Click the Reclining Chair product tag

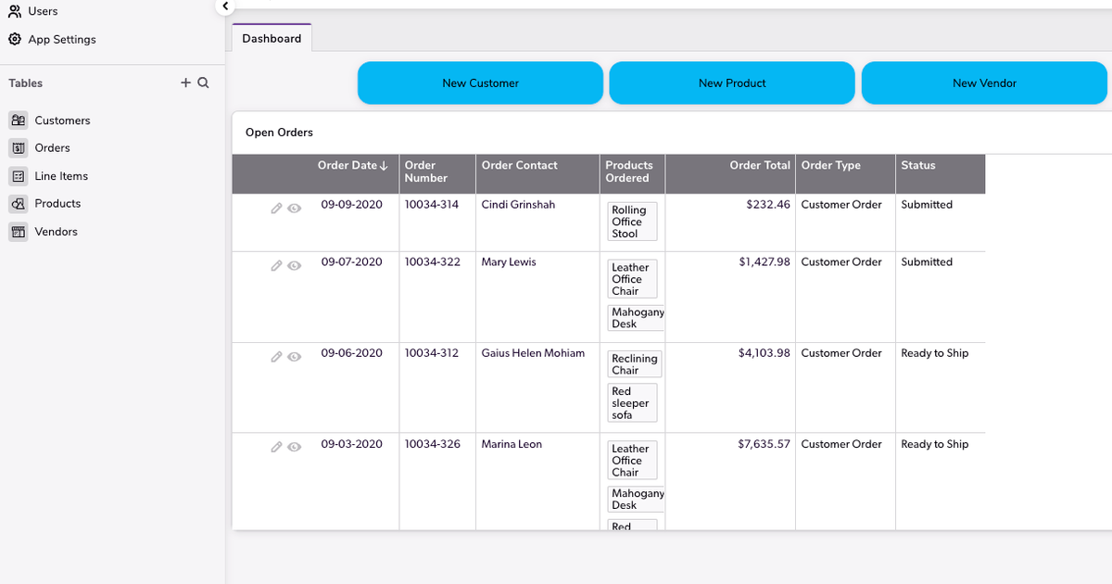[x=634, y=364]
